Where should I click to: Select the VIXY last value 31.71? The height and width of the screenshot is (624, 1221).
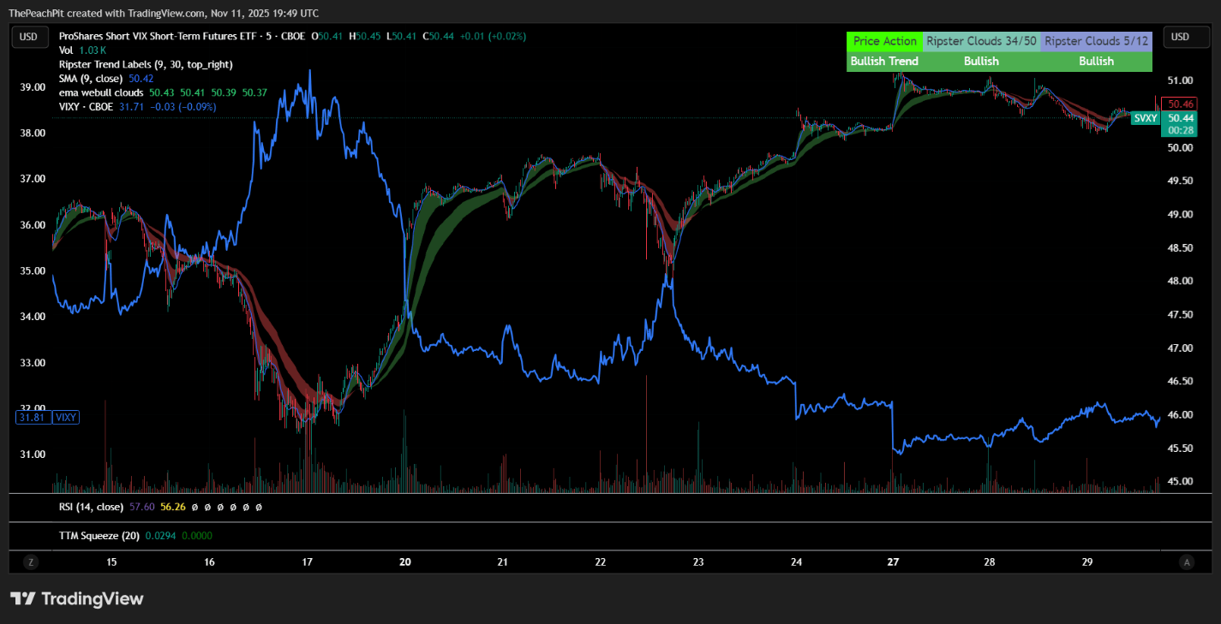pos(131,106)
